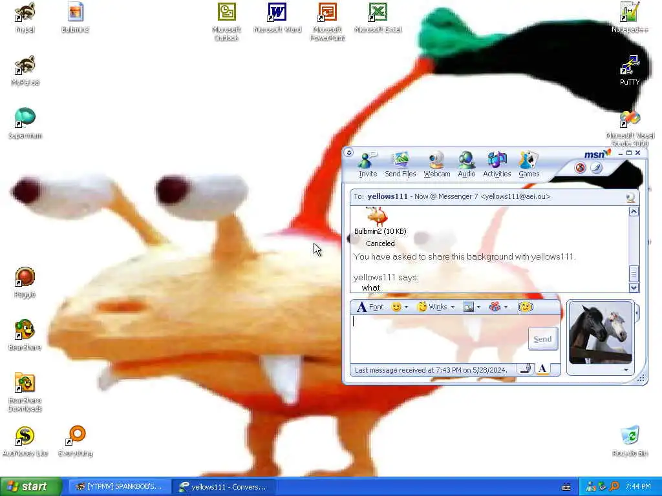
Task: Select the Peggle desktop shortcut
Action: coord(25,283)
